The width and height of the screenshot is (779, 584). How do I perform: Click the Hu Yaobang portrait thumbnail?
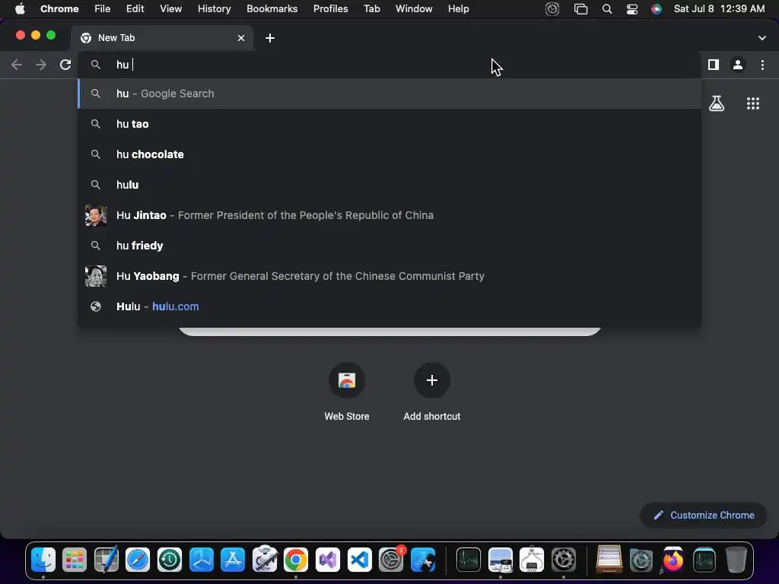click(95, 276)
